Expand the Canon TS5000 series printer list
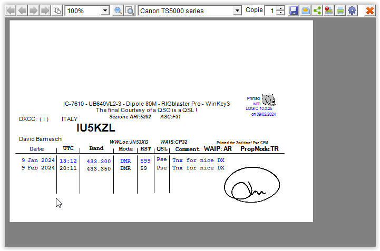This screenshot has height=251, width=380. (237, 11)
